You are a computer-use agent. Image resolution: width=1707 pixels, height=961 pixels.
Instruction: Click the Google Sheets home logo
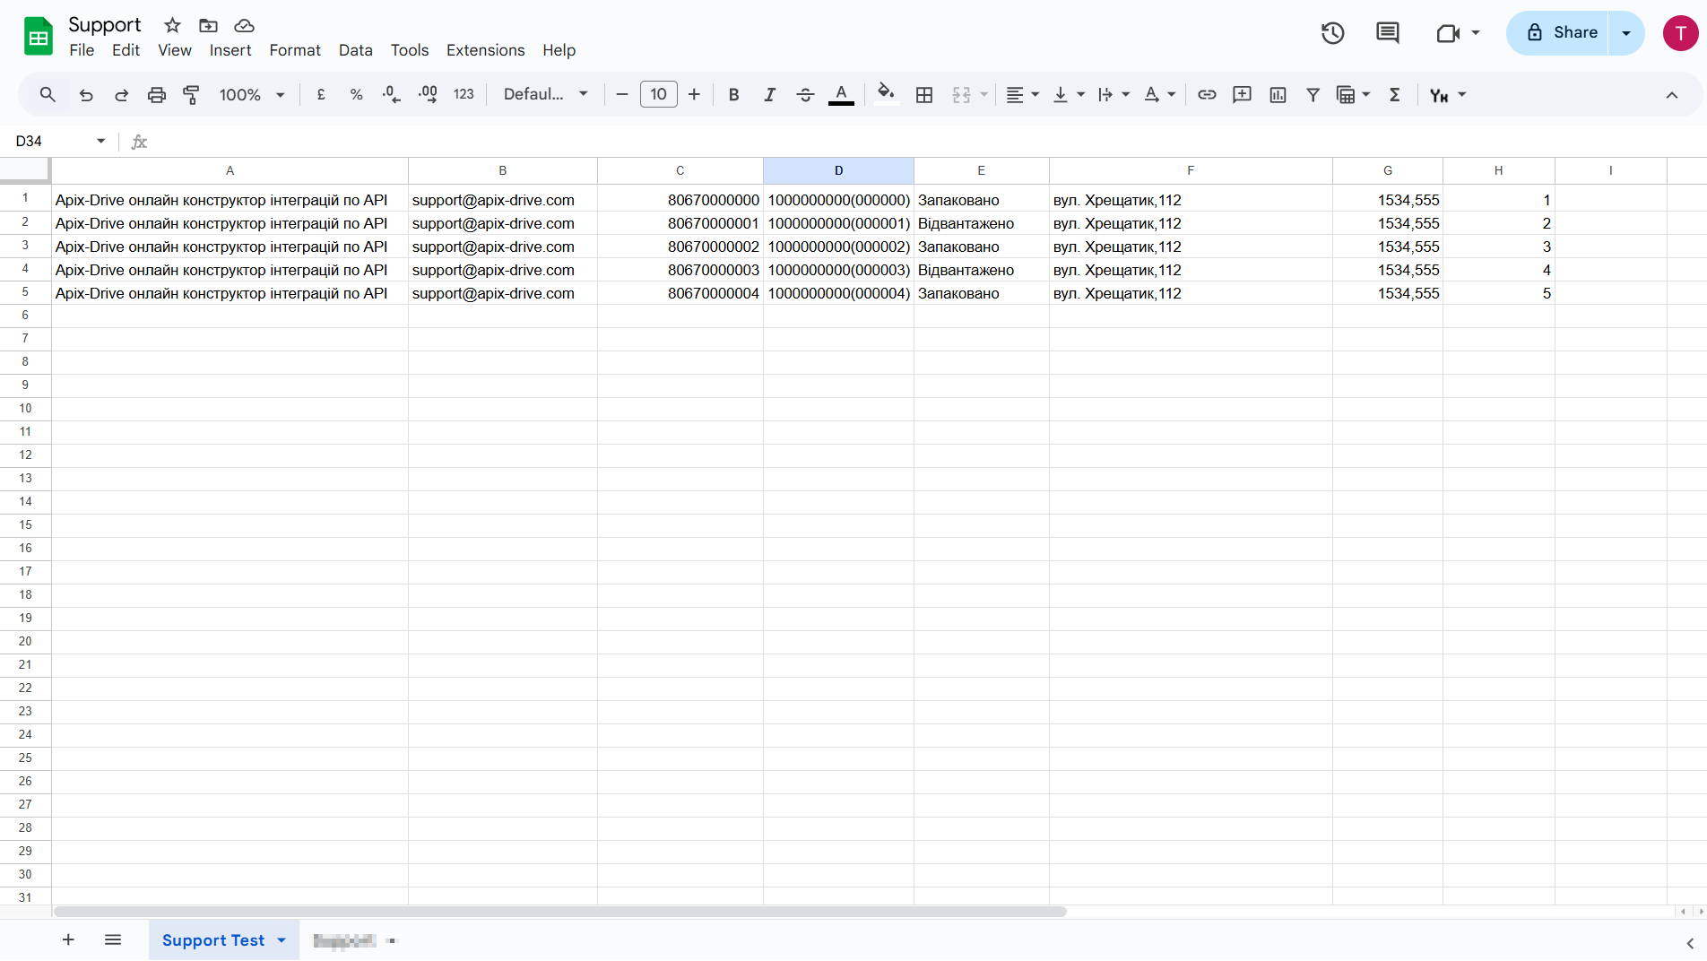[39, 37]
